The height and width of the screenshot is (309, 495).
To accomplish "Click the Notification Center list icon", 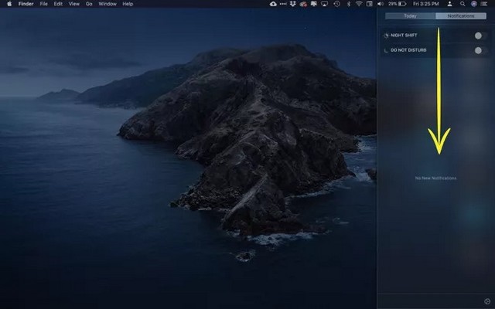I will [484, 4].
